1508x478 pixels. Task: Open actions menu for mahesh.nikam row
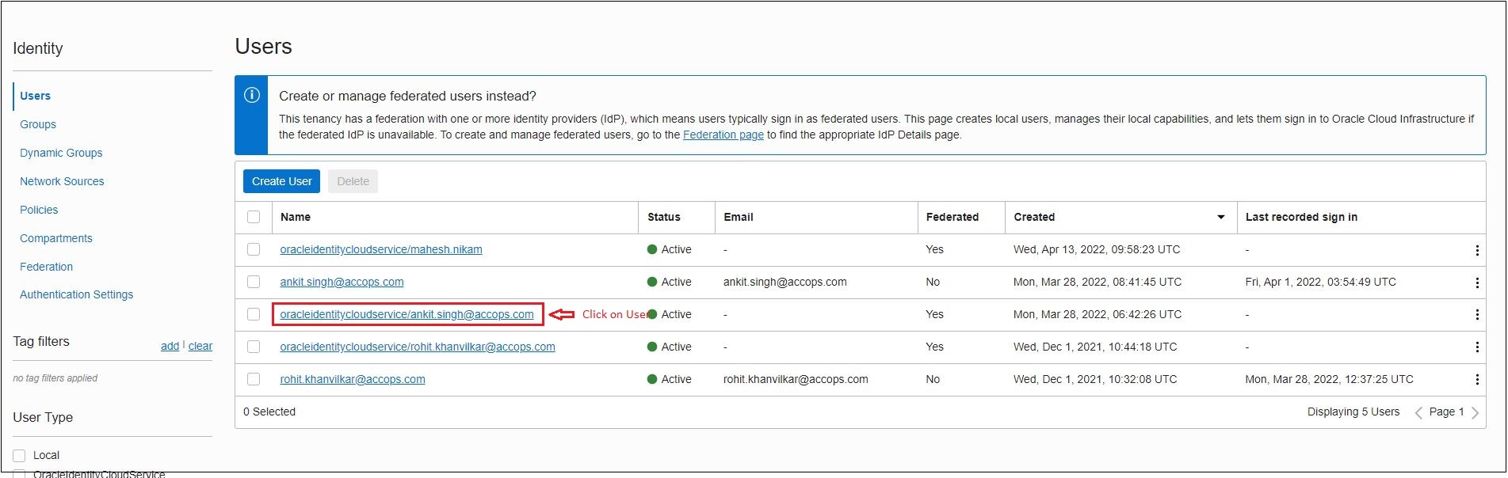point(1476,250)
